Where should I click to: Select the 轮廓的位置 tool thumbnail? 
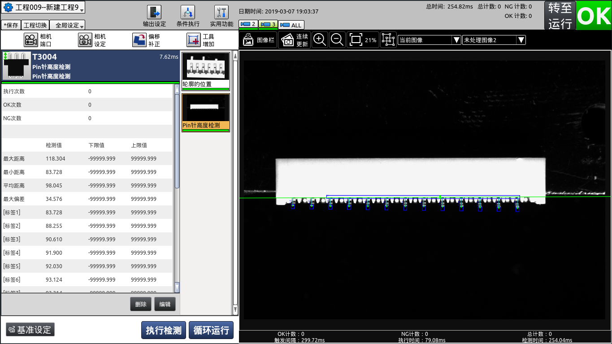pyautogui.click(x=206, y=71)
